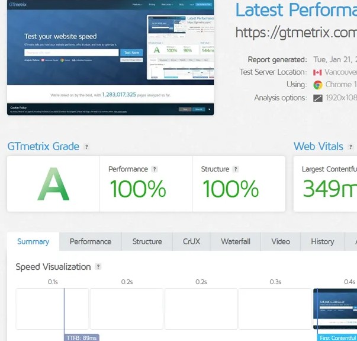Click the Chrome version text
The image size is (357, 341).
point(341,85)
